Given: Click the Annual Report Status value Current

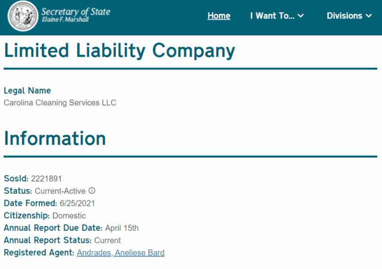Looking at the screenshot, I should (107, 241).
